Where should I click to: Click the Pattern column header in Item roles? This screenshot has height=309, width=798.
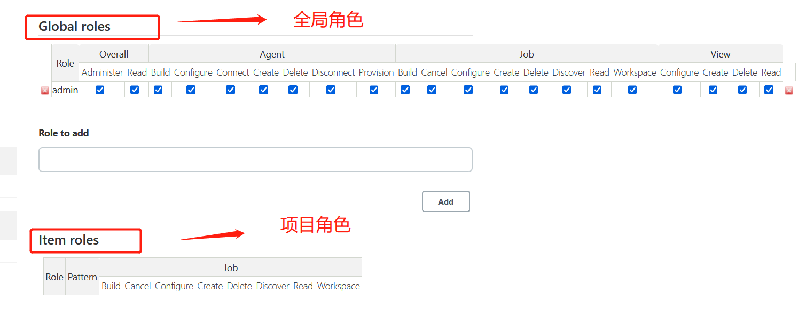(82, 277)
